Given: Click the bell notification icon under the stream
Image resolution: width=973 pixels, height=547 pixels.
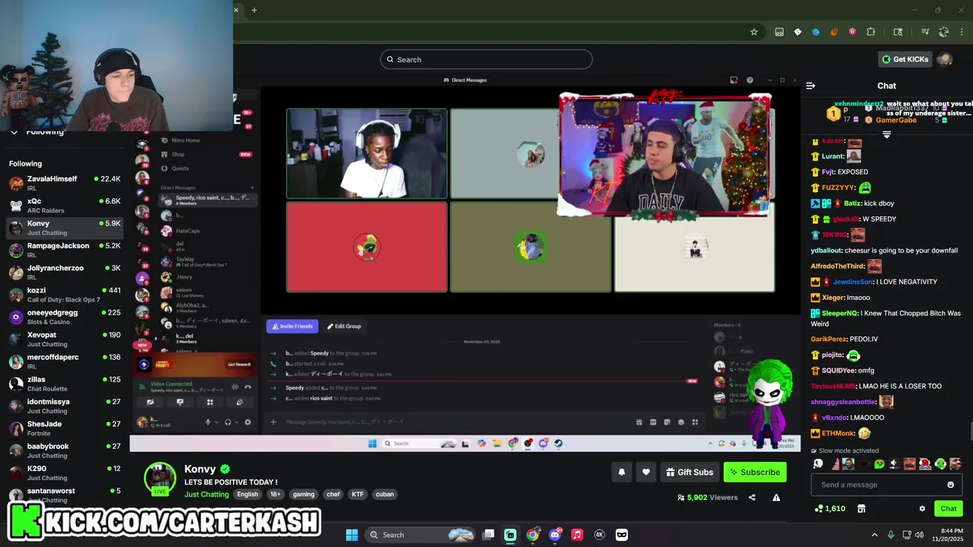Looking at the screenshot, I should pyautogui.click(x=622, y=472).
